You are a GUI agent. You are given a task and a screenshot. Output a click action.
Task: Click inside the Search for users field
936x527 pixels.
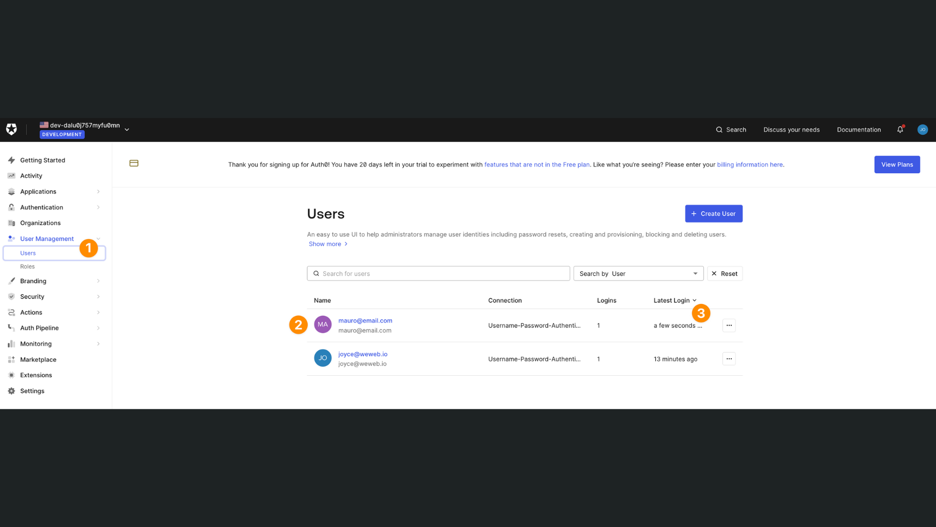pos(438,273)
